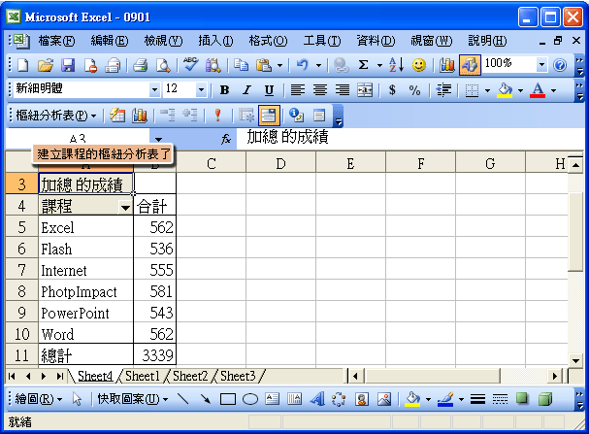
Task: Click the insert function fx button
Action: 226,139
